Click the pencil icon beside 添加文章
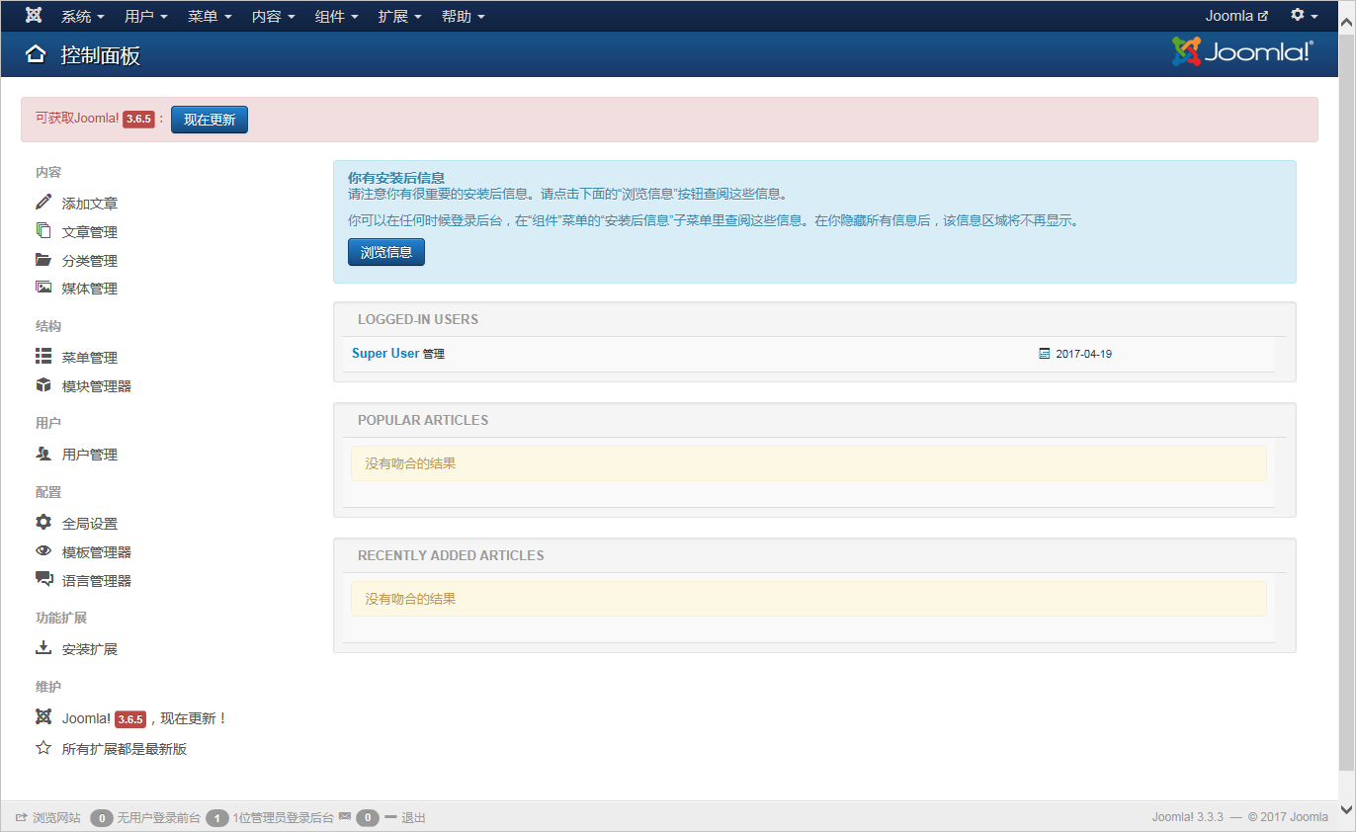Screen dimensions: 1356x832 pyautogui.click(x=43, y=203)
